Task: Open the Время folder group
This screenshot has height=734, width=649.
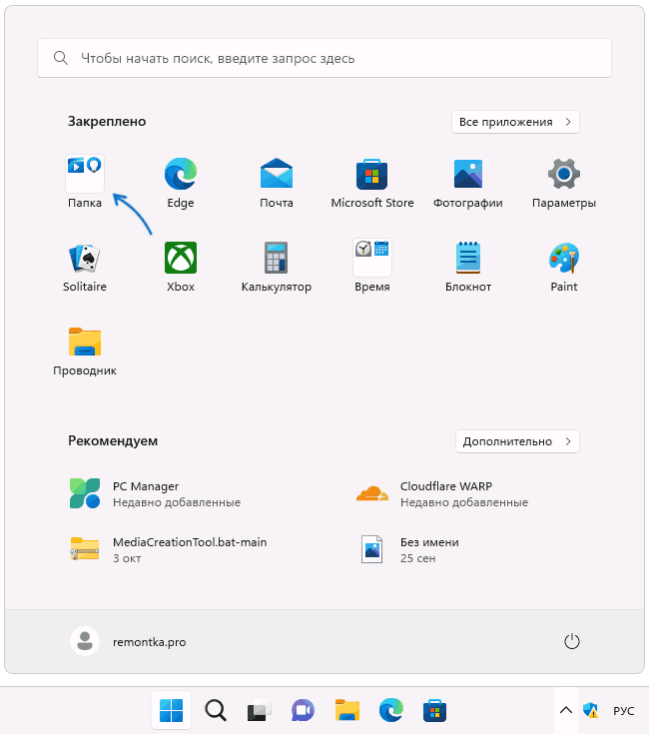Action: (372, 266)
